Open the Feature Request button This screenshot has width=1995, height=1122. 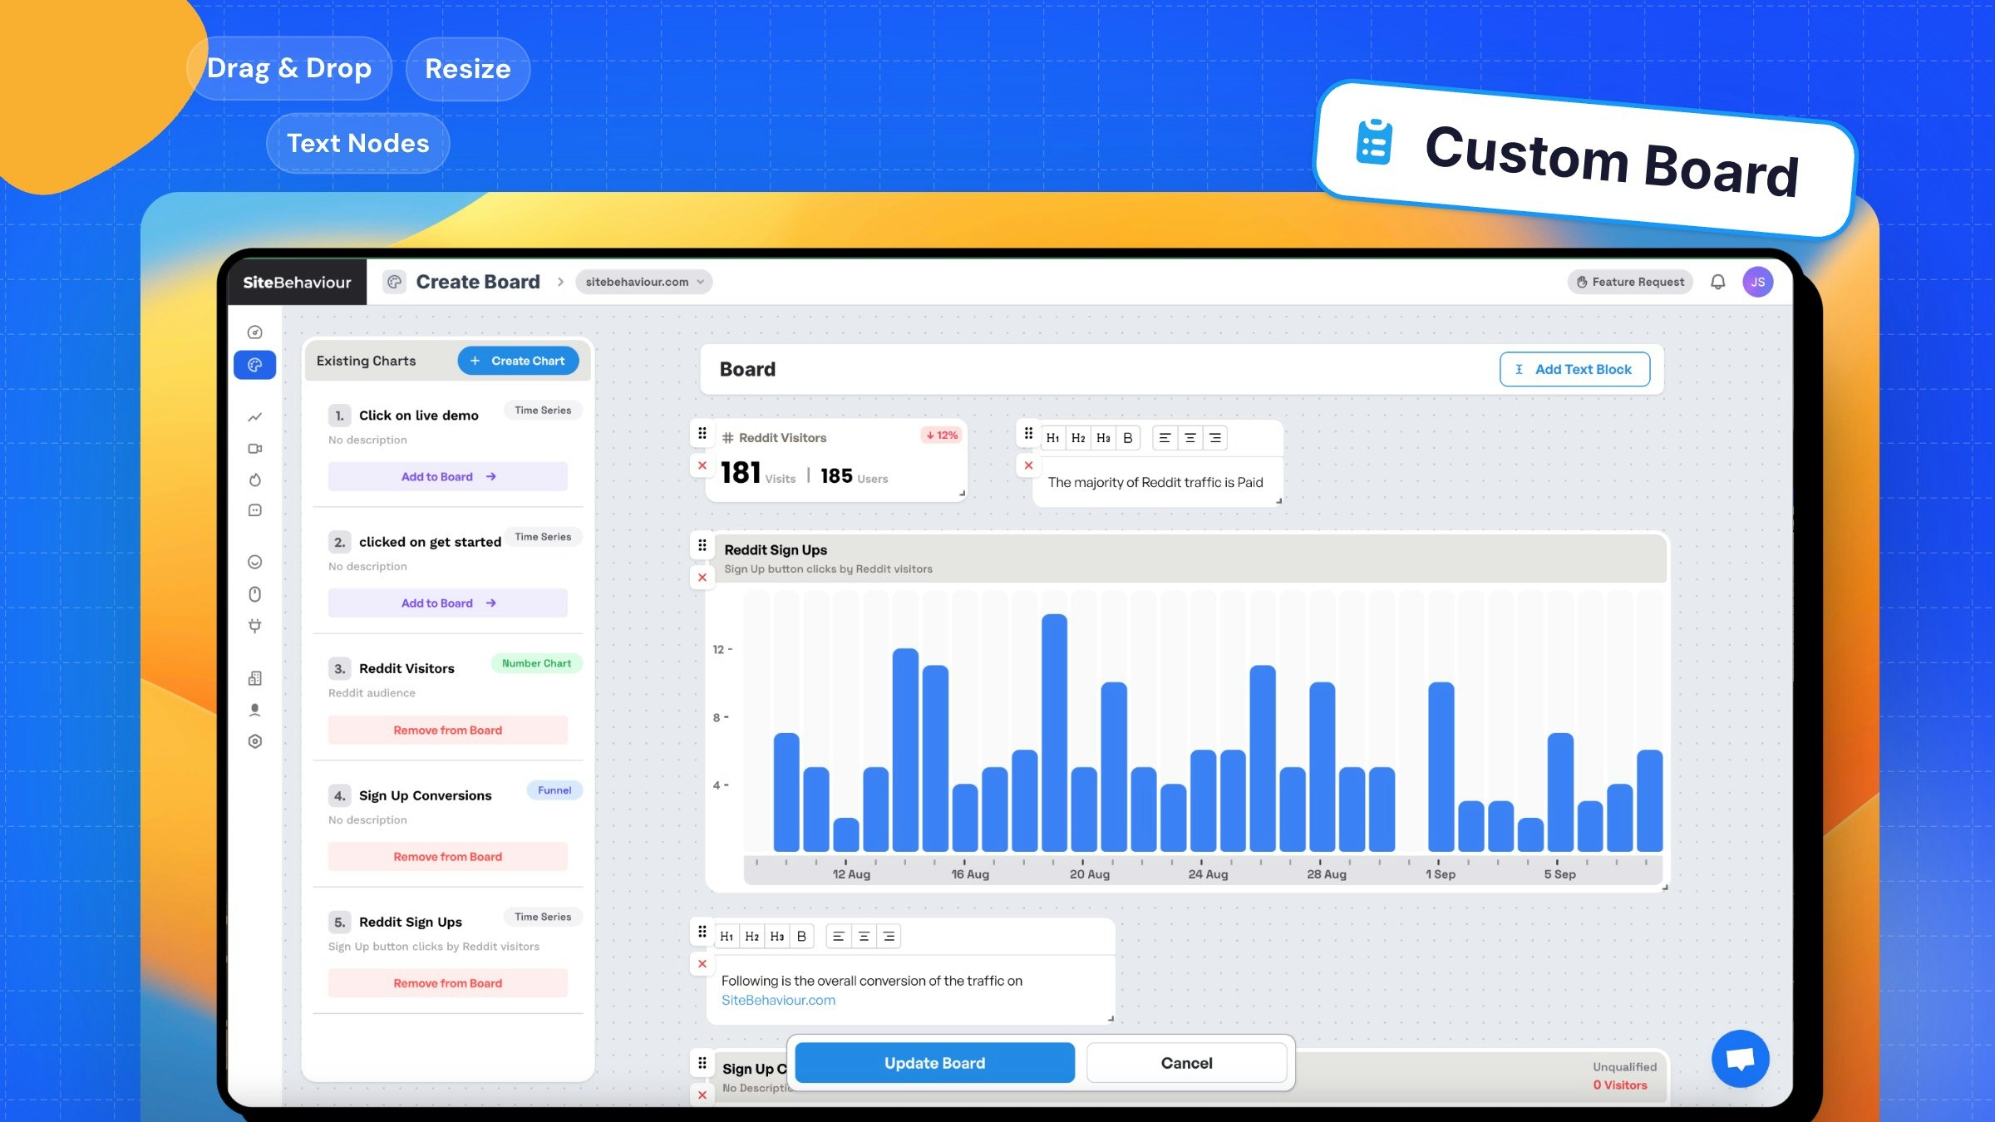coord(1630,282)
